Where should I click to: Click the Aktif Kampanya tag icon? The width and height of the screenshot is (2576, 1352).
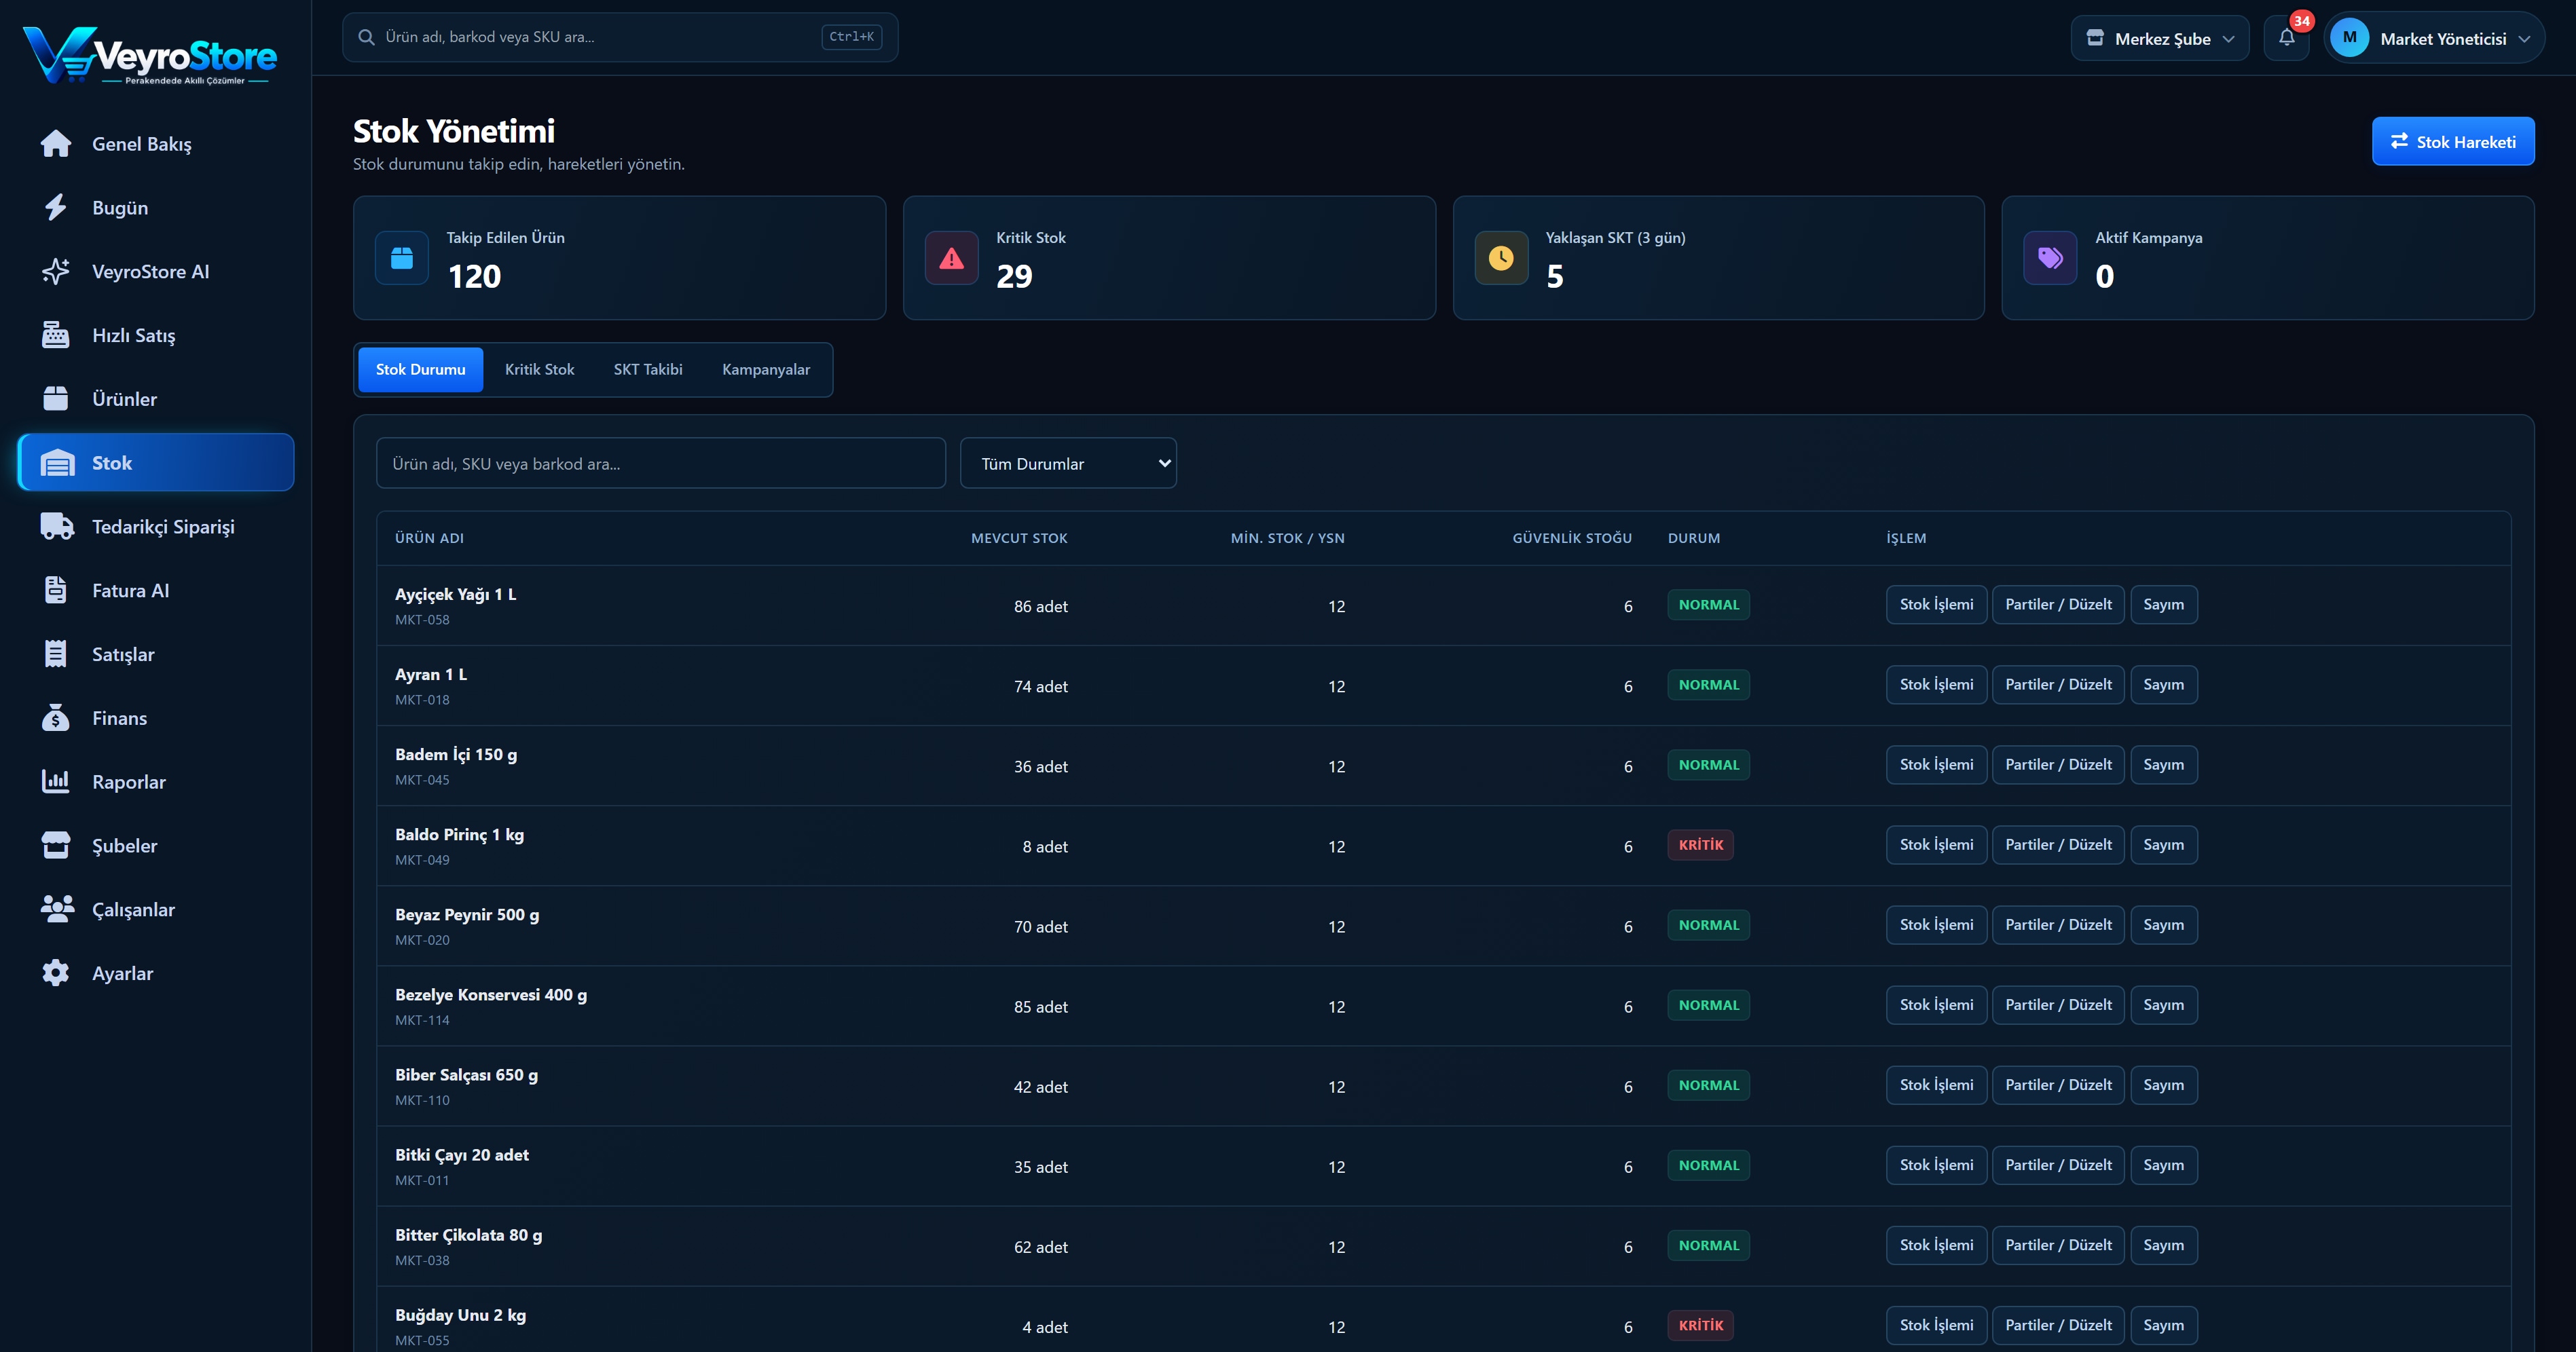(2050, 259)
